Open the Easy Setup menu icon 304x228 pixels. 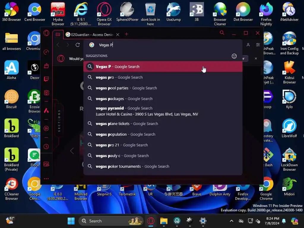pos(258,45)
